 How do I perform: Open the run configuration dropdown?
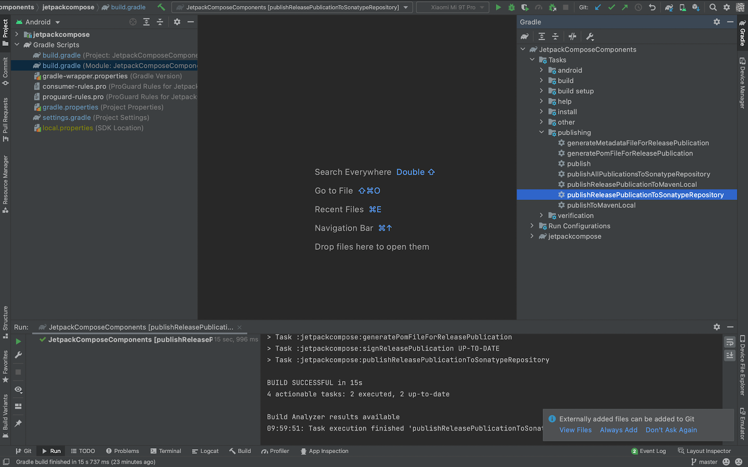[292, 7]
